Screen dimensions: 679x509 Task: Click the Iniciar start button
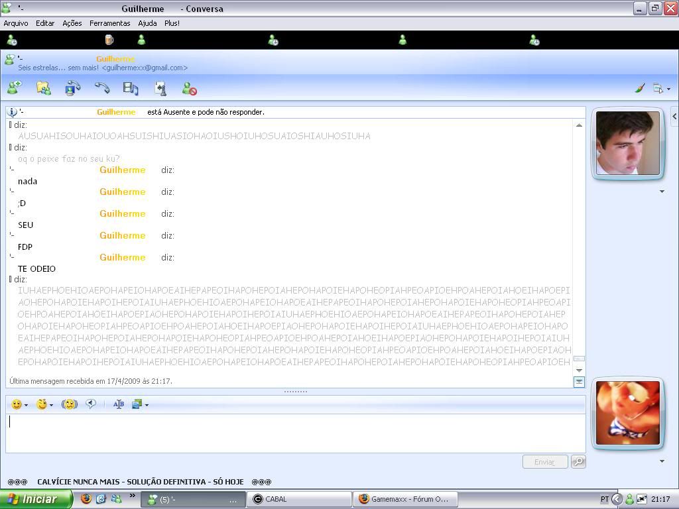click(x=35, y=499)
